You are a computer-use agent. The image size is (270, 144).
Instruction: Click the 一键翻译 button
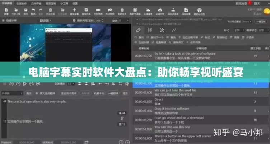[x=112, y=93]
